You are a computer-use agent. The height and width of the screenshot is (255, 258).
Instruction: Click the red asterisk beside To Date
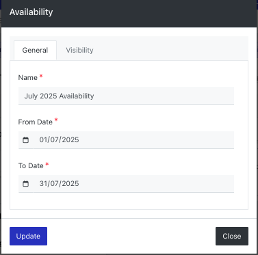(47, 164)
